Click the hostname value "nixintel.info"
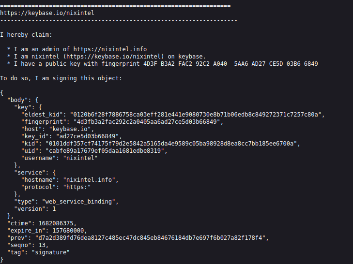This screenshot has height=264, width=353. 89,180
